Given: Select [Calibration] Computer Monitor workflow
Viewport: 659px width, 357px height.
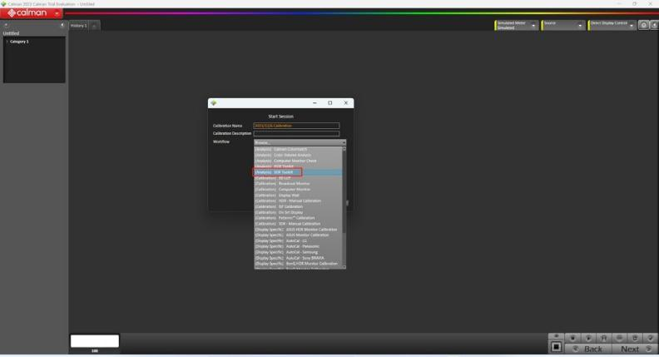Looking at the screenshot, I should coord(298,190).
